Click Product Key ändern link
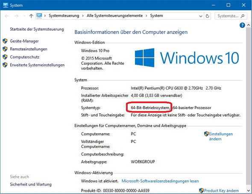The image size is (252, 194). point(221,191)
